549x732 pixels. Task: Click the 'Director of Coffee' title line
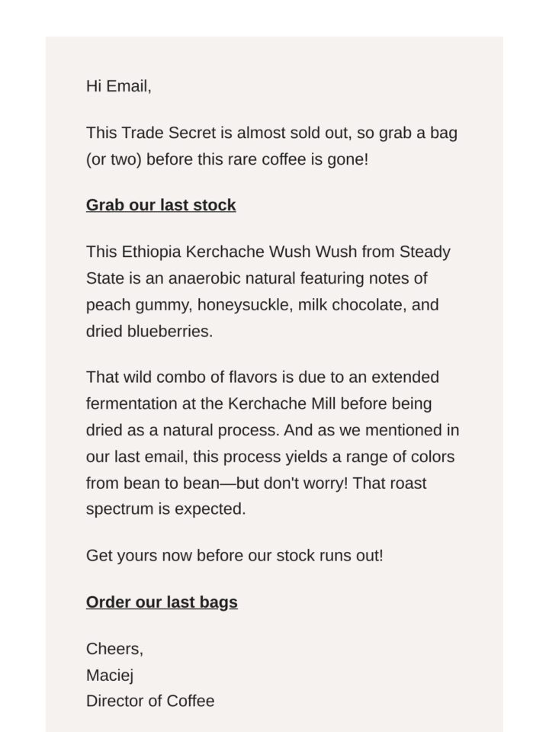click(150, 701)
